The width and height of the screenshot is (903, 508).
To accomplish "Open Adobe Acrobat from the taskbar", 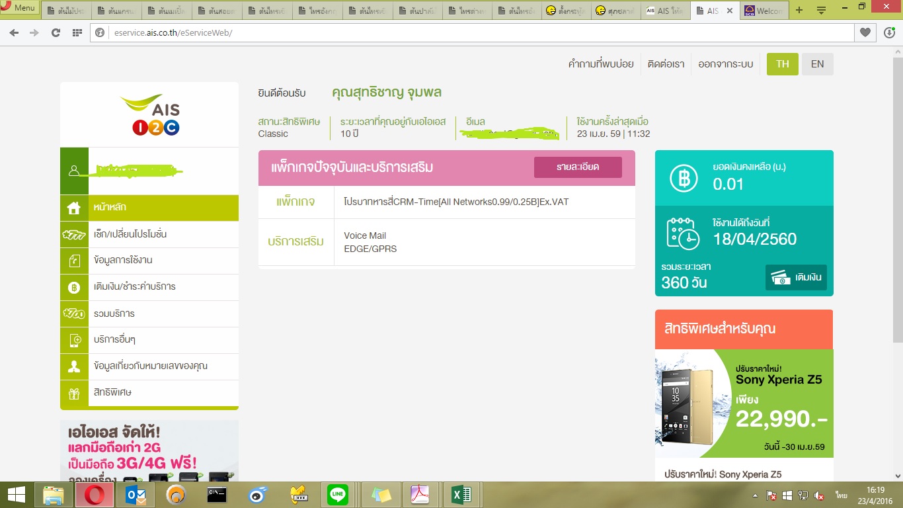I will coord(420,495).
